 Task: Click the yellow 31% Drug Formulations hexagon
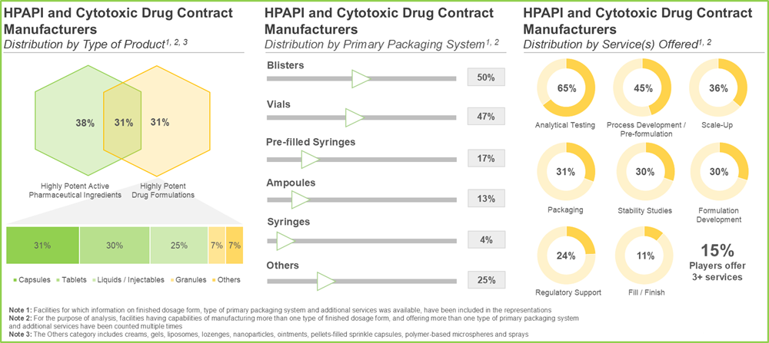click(171, 123)
